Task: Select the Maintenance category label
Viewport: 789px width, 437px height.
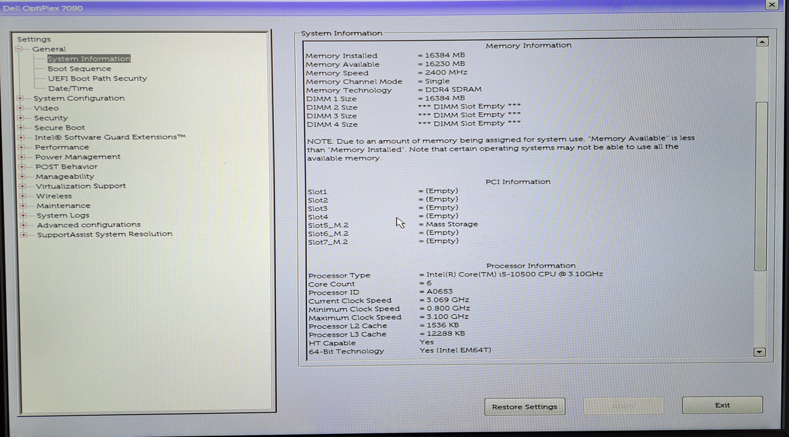Action: pyautogui.click(x=63, y=205)
